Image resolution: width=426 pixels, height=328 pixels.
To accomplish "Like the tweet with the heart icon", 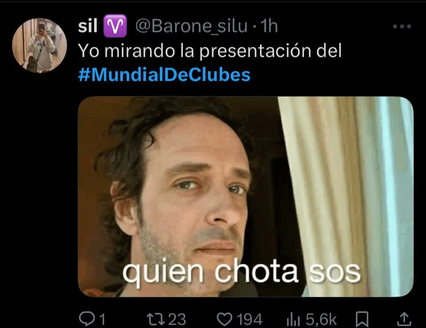I will point(225,319).
